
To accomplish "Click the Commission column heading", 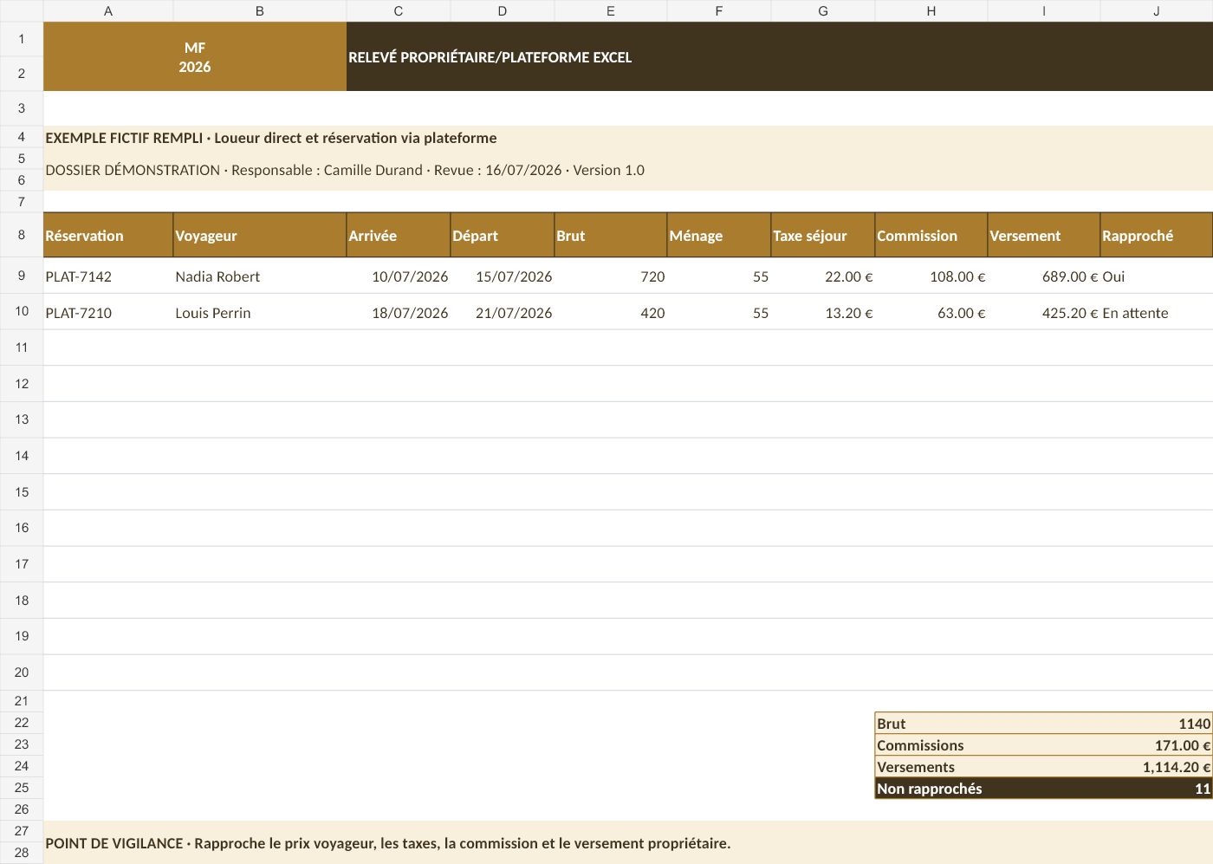I will click(931, 236).
